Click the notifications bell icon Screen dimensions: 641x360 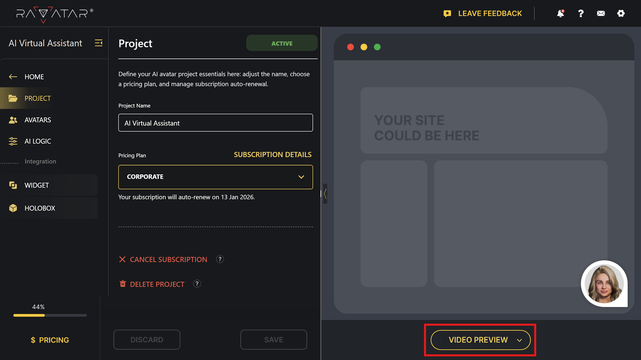(x=560, y=13)
